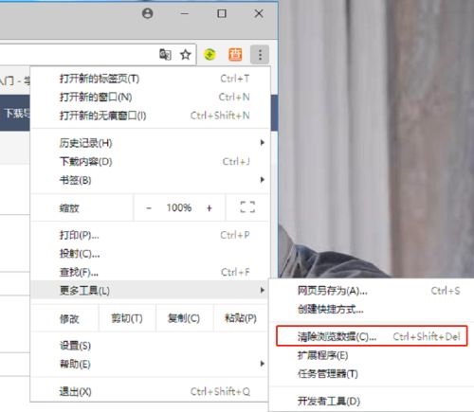Expand the 历史记录(H) submenu

click(x=151, y=143)
